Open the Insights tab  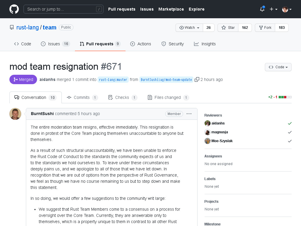pyautogui.click(x=205, y=44)
